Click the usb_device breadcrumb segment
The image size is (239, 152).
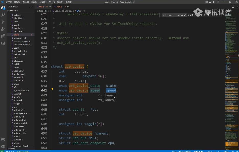tap(68, 11)
